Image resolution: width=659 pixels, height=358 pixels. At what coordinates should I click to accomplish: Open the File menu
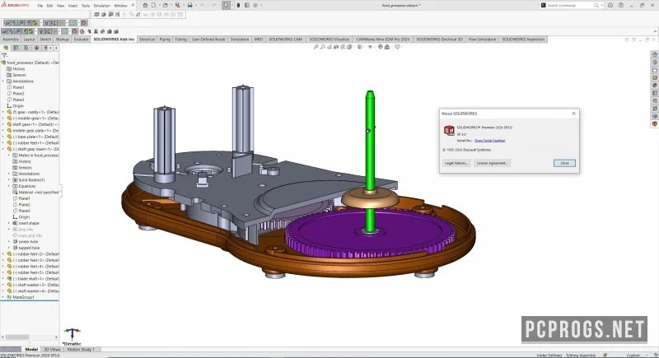point(40,6)
